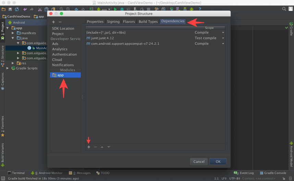Select Cloud in the sidebar
Viewport: 294px width, 181px height.
pos(57,59)
